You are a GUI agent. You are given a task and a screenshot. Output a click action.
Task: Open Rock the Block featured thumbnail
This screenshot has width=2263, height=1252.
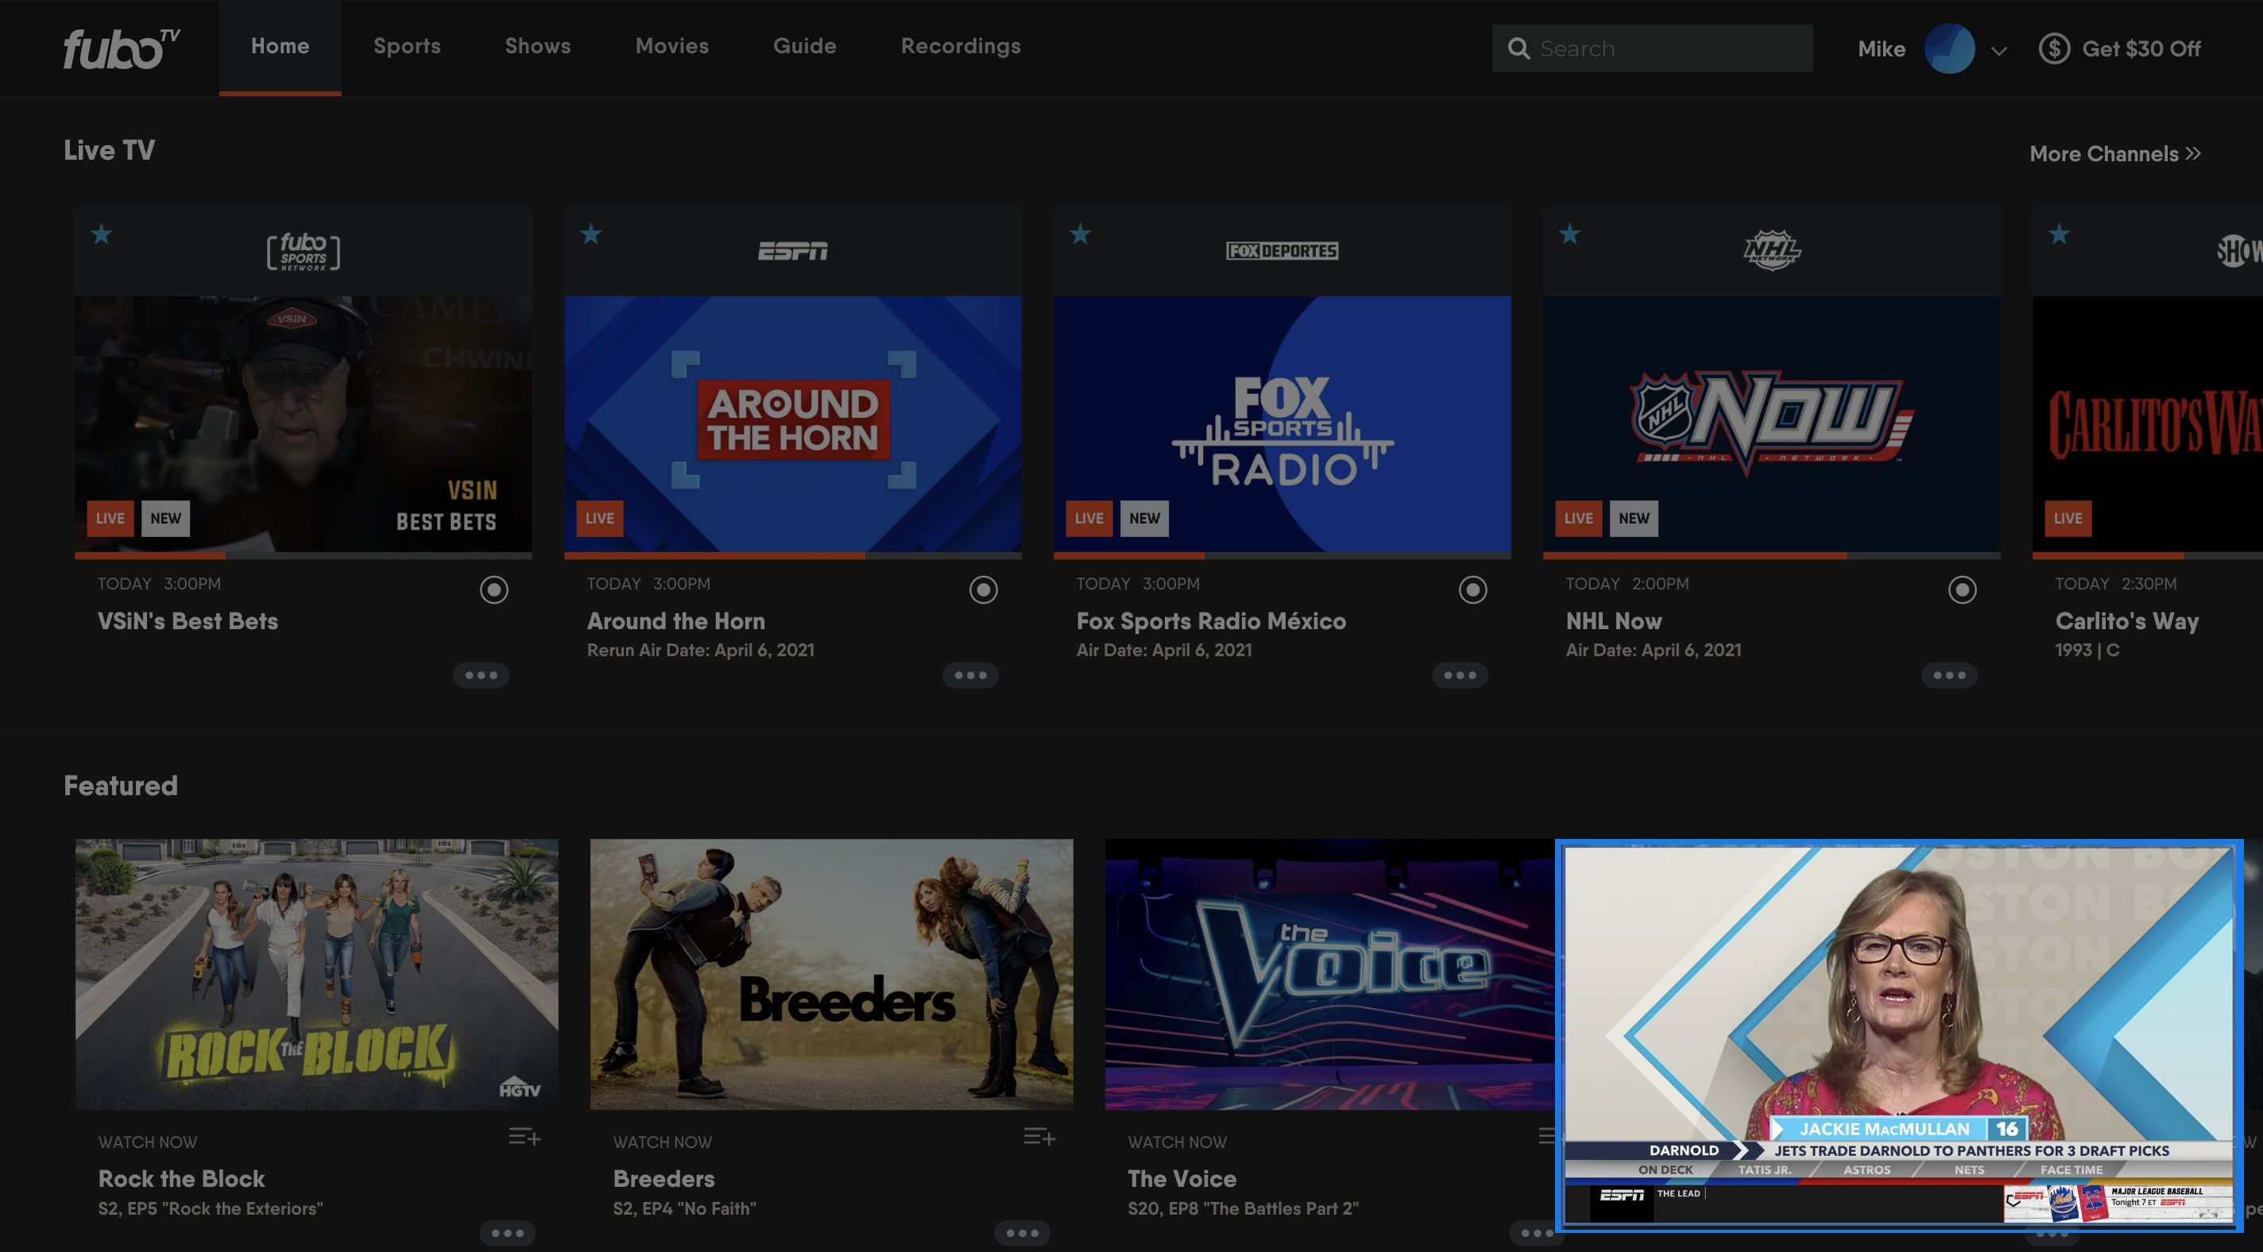[x=316, y=973]
